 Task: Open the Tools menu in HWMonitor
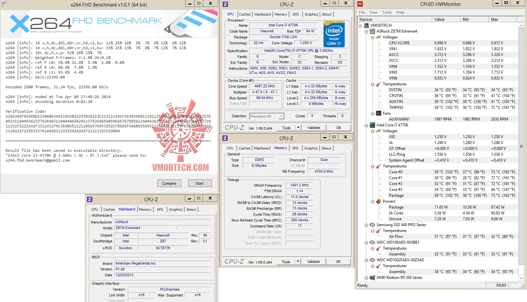387,12
